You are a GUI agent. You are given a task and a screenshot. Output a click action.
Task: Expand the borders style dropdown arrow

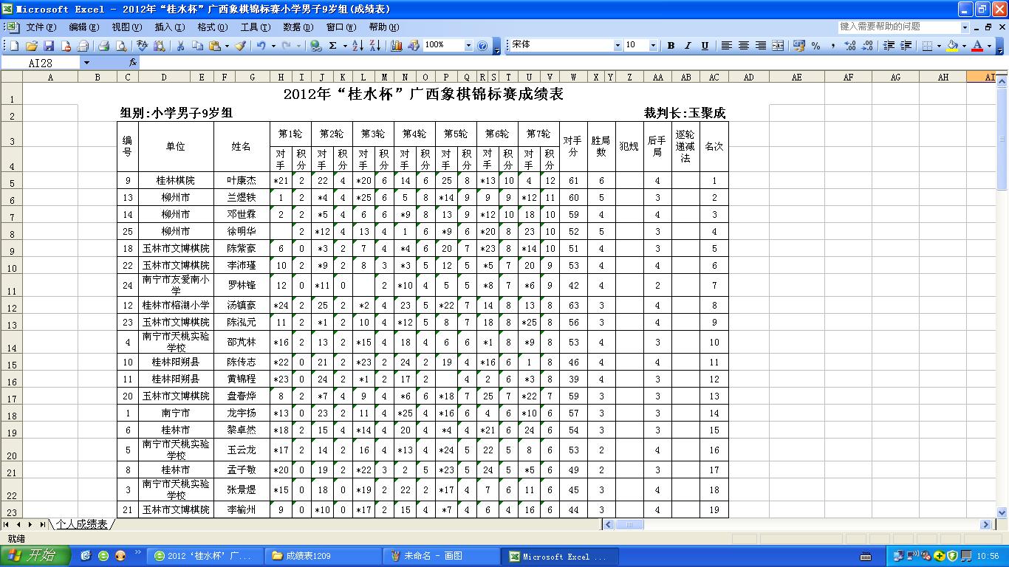tap(939, 45)
